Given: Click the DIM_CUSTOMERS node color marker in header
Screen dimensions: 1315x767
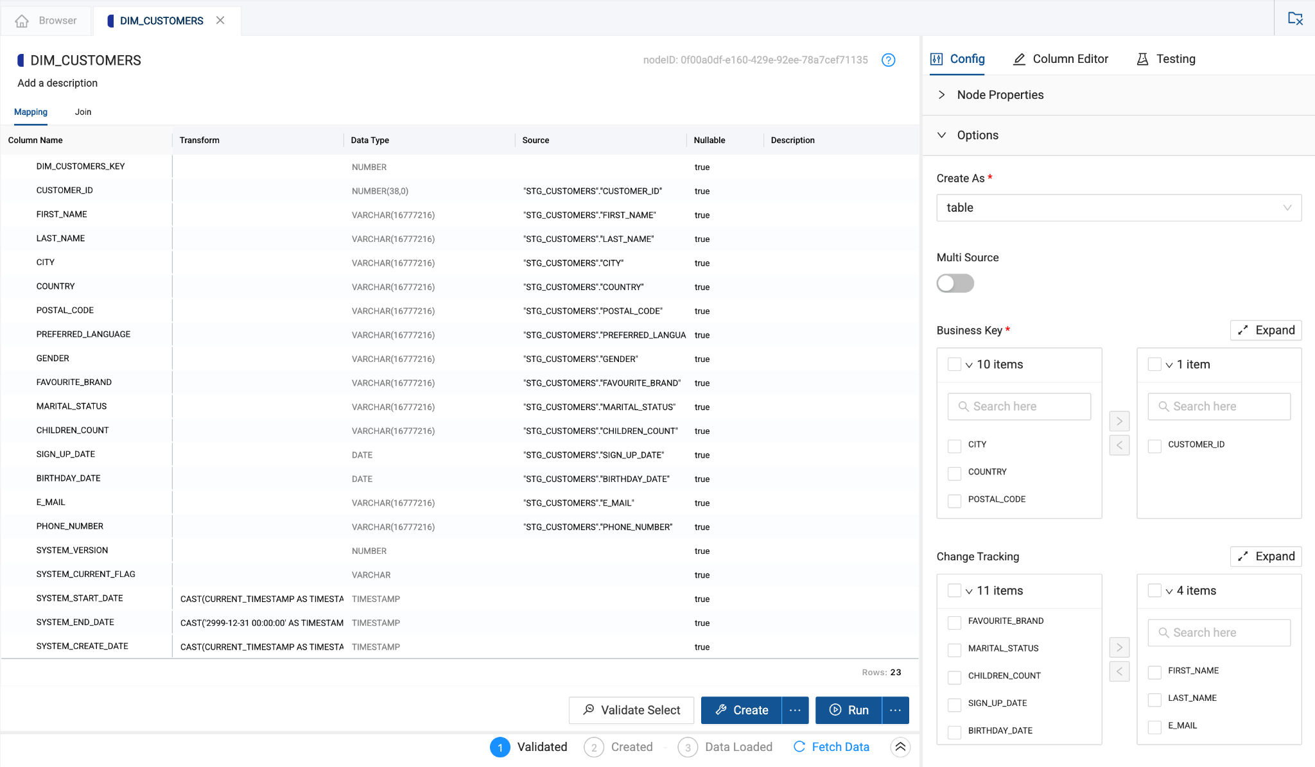Looking at the screenshot, I should click(21, 60).
